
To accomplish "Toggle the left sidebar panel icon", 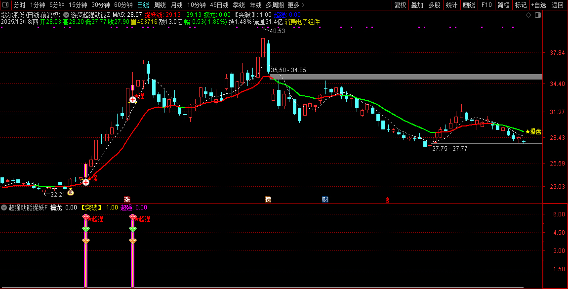I will (5, 5).
